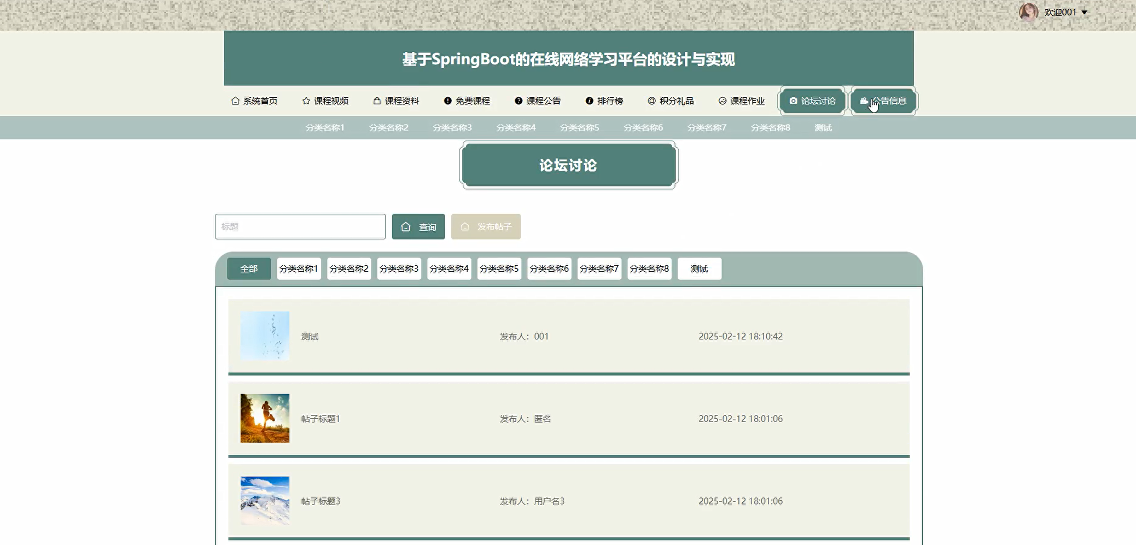The width and height of the screenshot is (1136, 545).
Task: Click the 发布帖子 button
Action: pyautogui.click(x=485, y=226)
